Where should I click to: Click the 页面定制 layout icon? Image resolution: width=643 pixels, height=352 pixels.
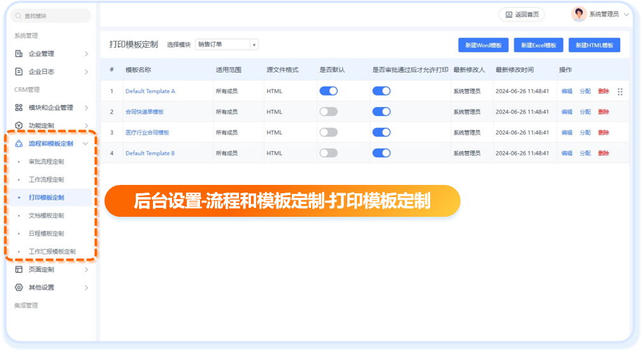19,269
